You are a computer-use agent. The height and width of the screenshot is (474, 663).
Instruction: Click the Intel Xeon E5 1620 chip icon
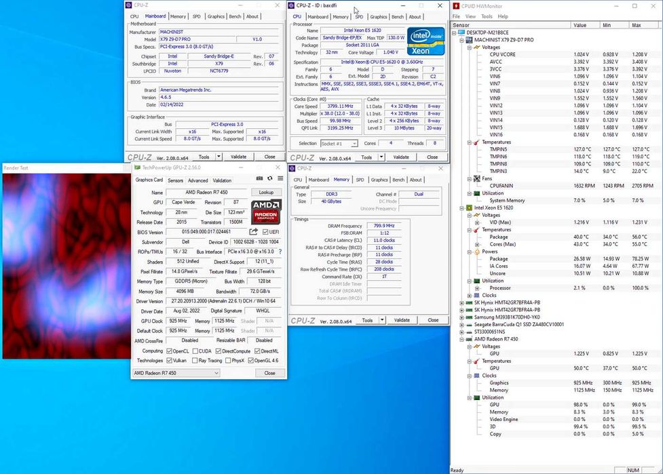coord(469,208)
